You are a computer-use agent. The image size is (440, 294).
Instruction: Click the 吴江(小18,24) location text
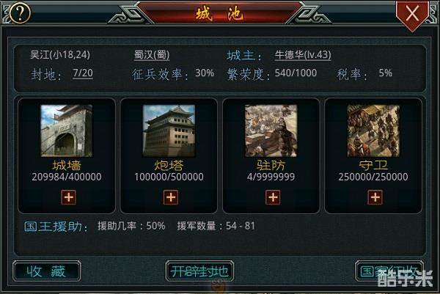60,55
